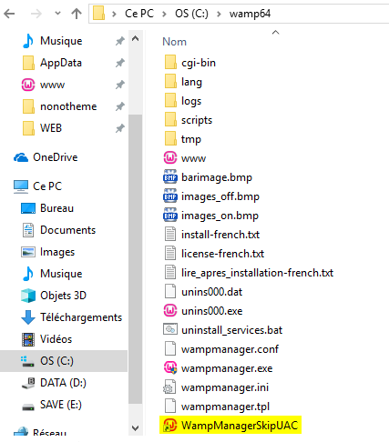Select the www WampServer folder in file list
This screenshot has width=389, height=442.
point(185,158)
